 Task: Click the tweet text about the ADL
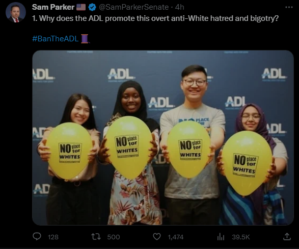click(155, 18)
